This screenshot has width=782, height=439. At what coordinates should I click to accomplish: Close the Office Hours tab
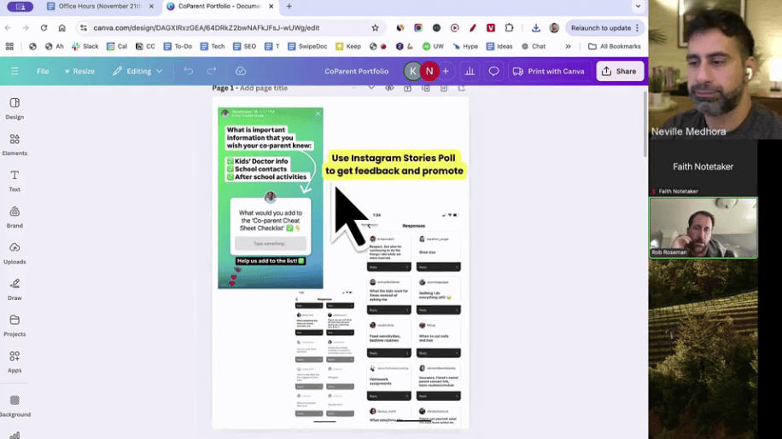click(x=151, y=7)
